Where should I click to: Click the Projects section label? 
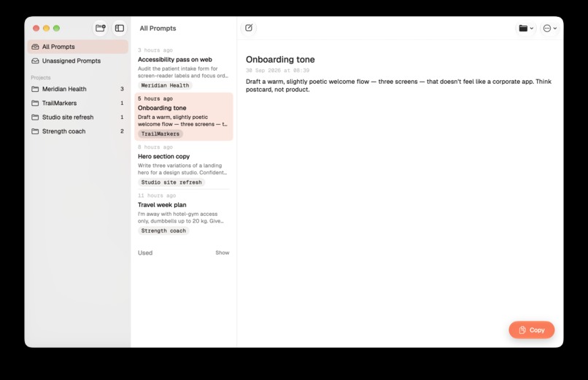tap(41, 77)
